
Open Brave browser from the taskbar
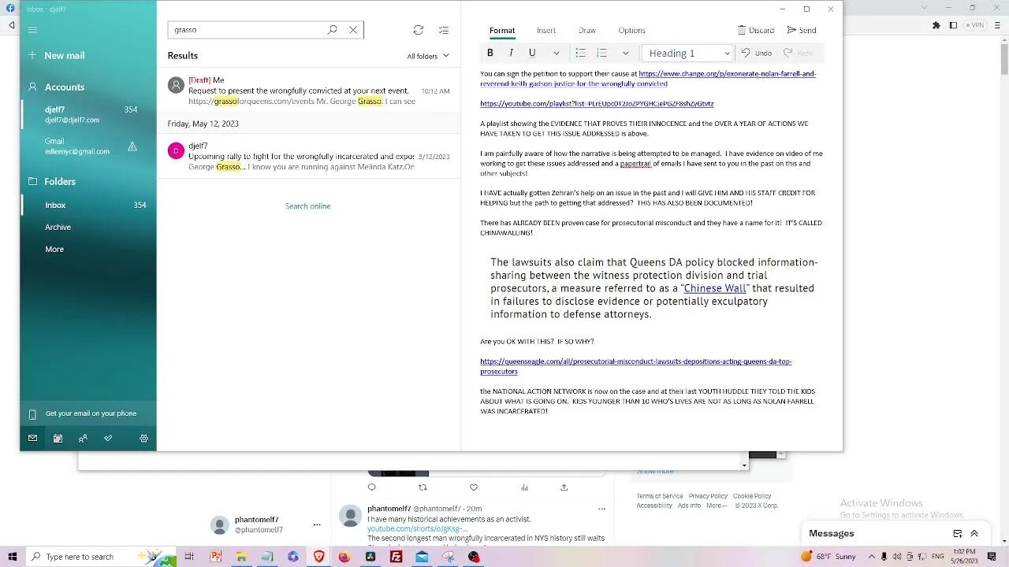319,557
